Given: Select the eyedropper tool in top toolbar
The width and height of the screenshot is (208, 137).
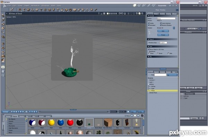Looking at the screenshot, I should [12, 9].
